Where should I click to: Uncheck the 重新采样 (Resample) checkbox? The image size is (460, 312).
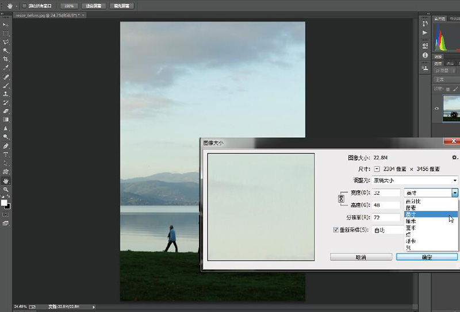click(336, 230)
